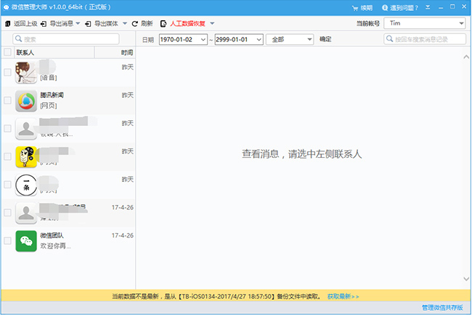Click the 返回上级 back icon
Image resolution: width=472 pixels, height=315 pixels.
(8, 24)
